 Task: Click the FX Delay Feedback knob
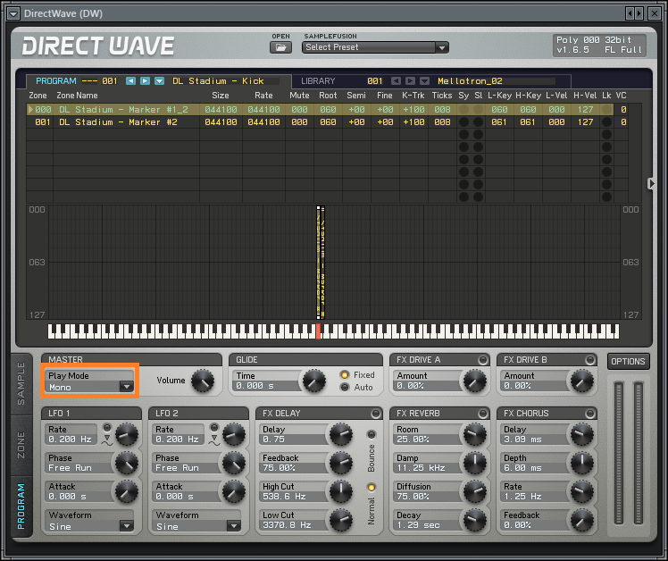(340, 463)
